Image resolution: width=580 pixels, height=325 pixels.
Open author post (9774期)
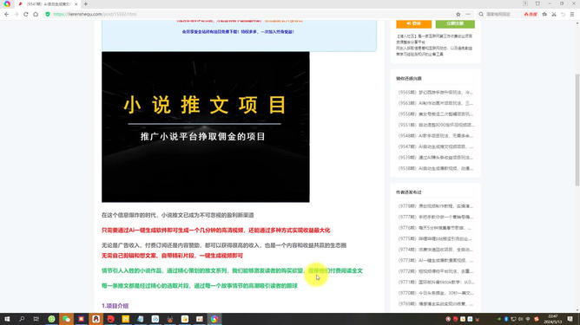tap(435, 250)
